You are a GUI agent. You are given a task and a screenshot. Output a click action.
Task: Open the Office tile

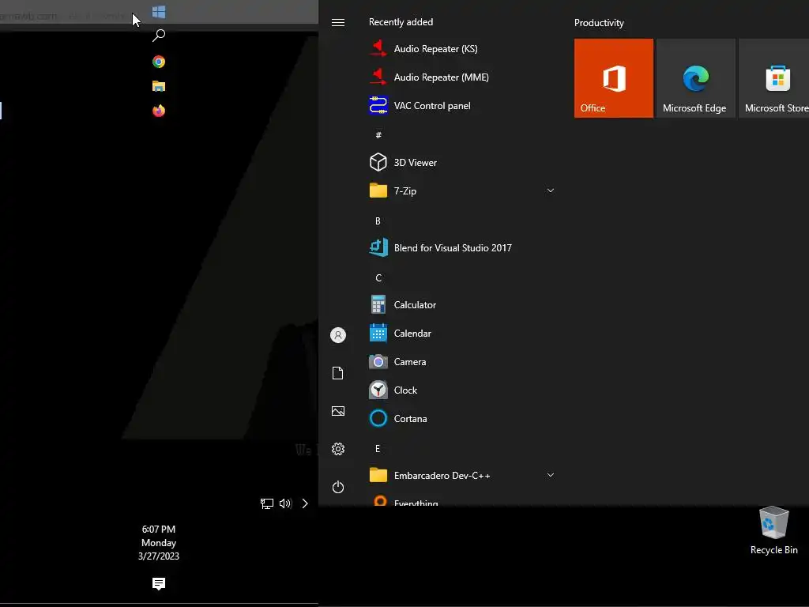(x=613, y=78)
